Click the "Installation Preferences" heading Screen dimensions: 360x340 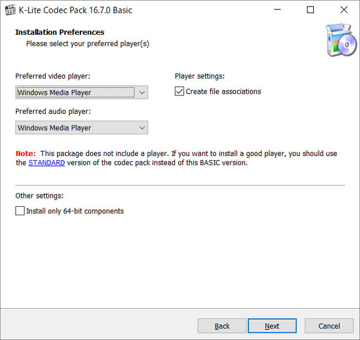click(59, 32)
